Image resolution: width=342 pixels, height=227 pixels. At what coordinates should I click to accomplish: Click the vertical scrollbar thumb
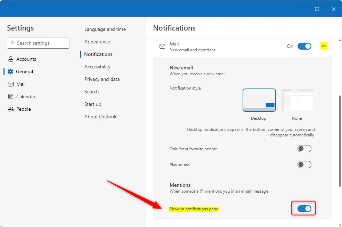pyautogui.click(x=340, y=141)
